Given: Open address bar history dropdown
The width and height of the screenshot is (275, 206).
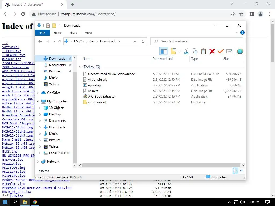Looking at the screenshot, I should pos(135,41).
